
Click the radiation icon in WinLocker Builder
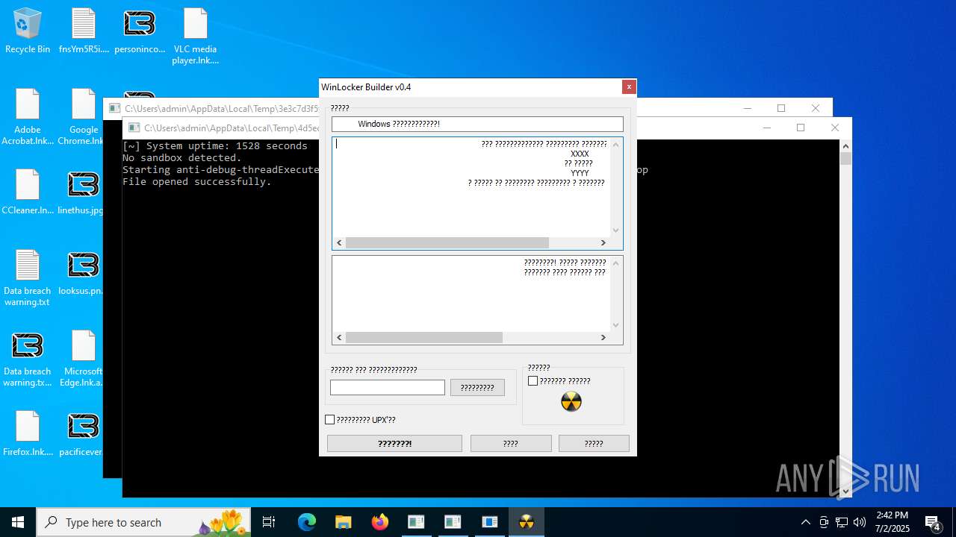tap(571, 401)
